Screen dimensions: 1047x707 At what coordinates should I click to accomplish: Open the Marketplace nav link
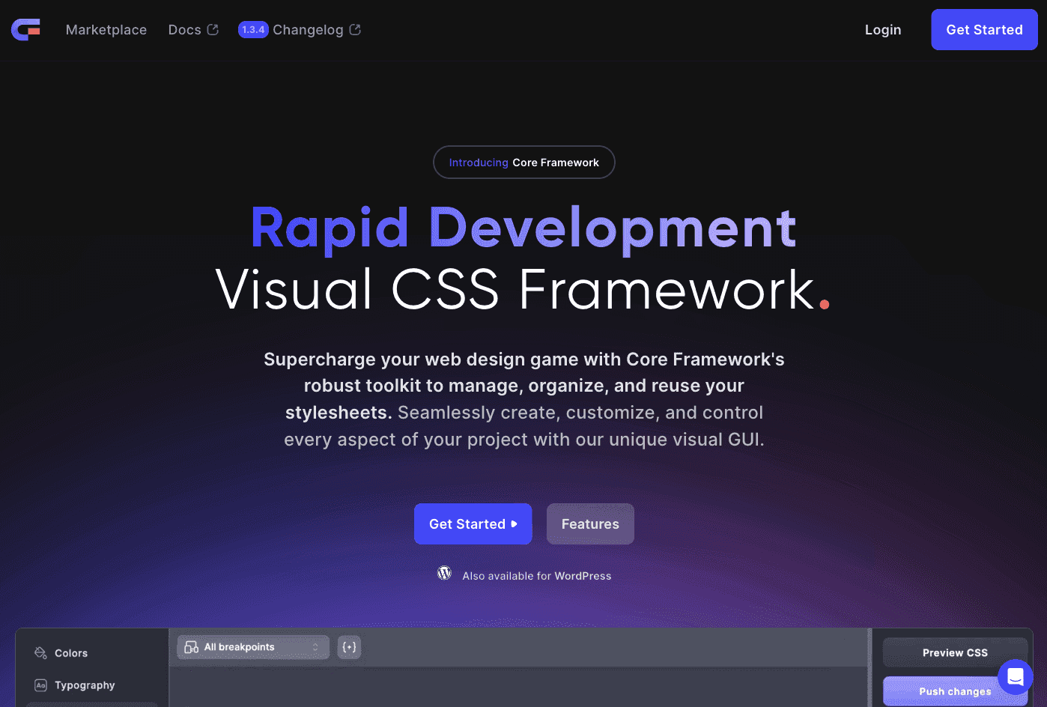106,30
